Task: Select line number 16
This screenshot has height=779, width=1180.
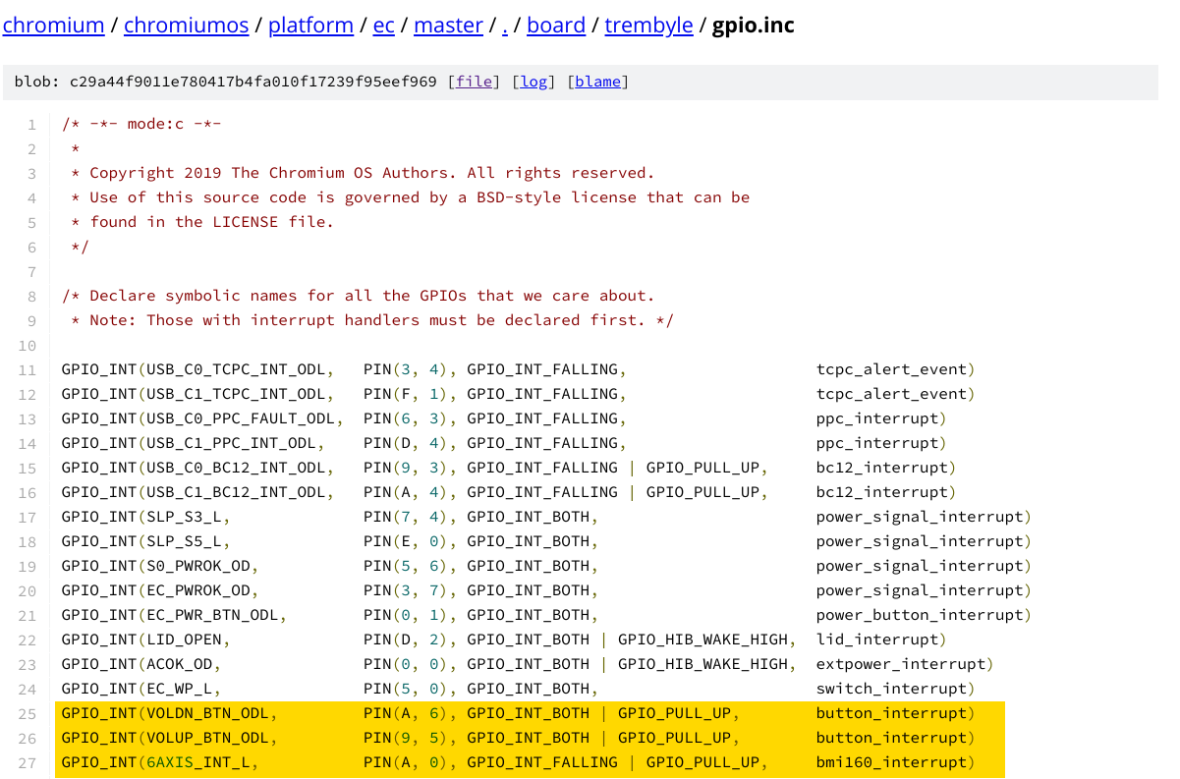Action: point(28,492)
